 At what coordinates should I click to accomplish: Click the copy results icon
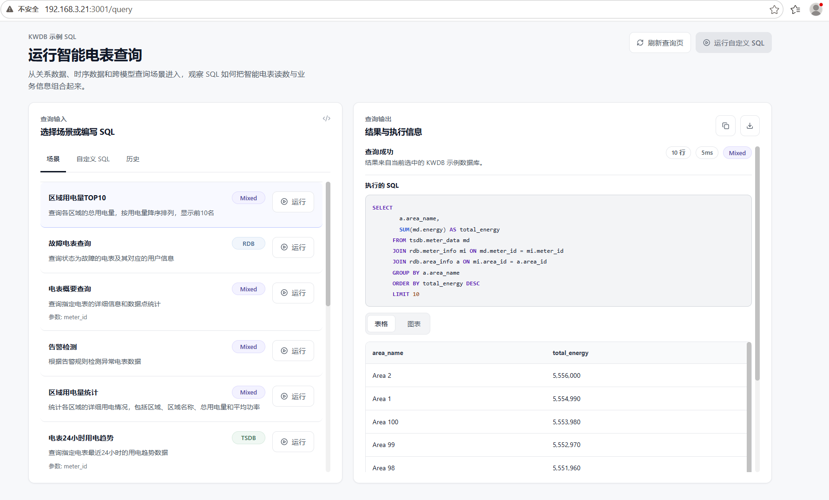(725, 126)
